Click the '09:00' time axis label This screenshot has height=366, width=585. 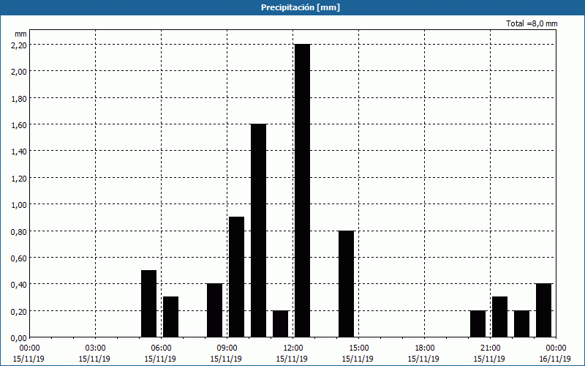point(227,348)
